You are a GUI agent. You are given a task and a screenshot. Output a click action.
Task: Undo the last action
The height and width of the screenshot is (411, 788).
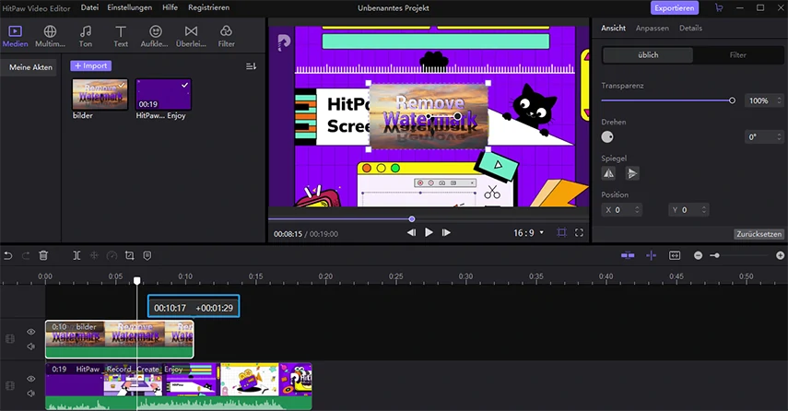(8, 256)
